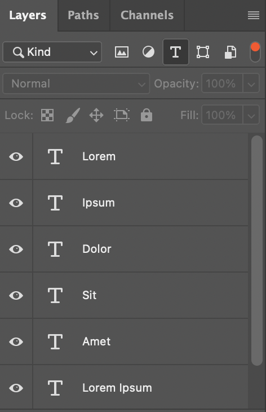This screenshot has height=412, width=266.
Task: Filter layers by pixel image kind
Action: click(x=122, y=52)
